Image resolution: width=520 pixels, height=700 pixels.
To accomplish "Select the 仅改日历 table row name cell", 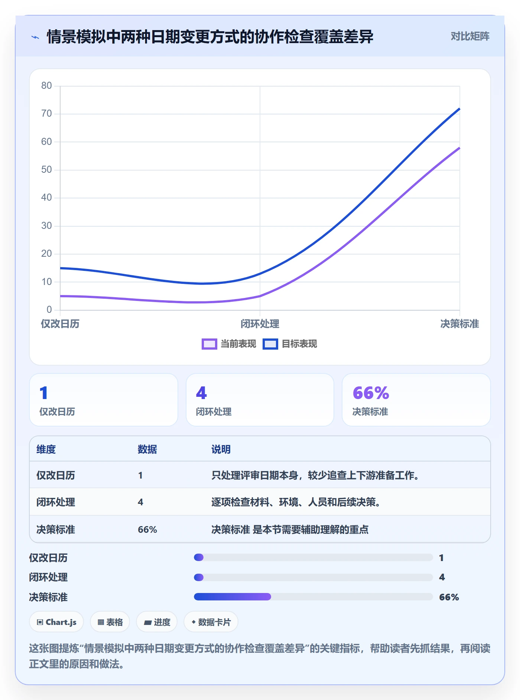I will pyautogui.click(x=56, y=476).
